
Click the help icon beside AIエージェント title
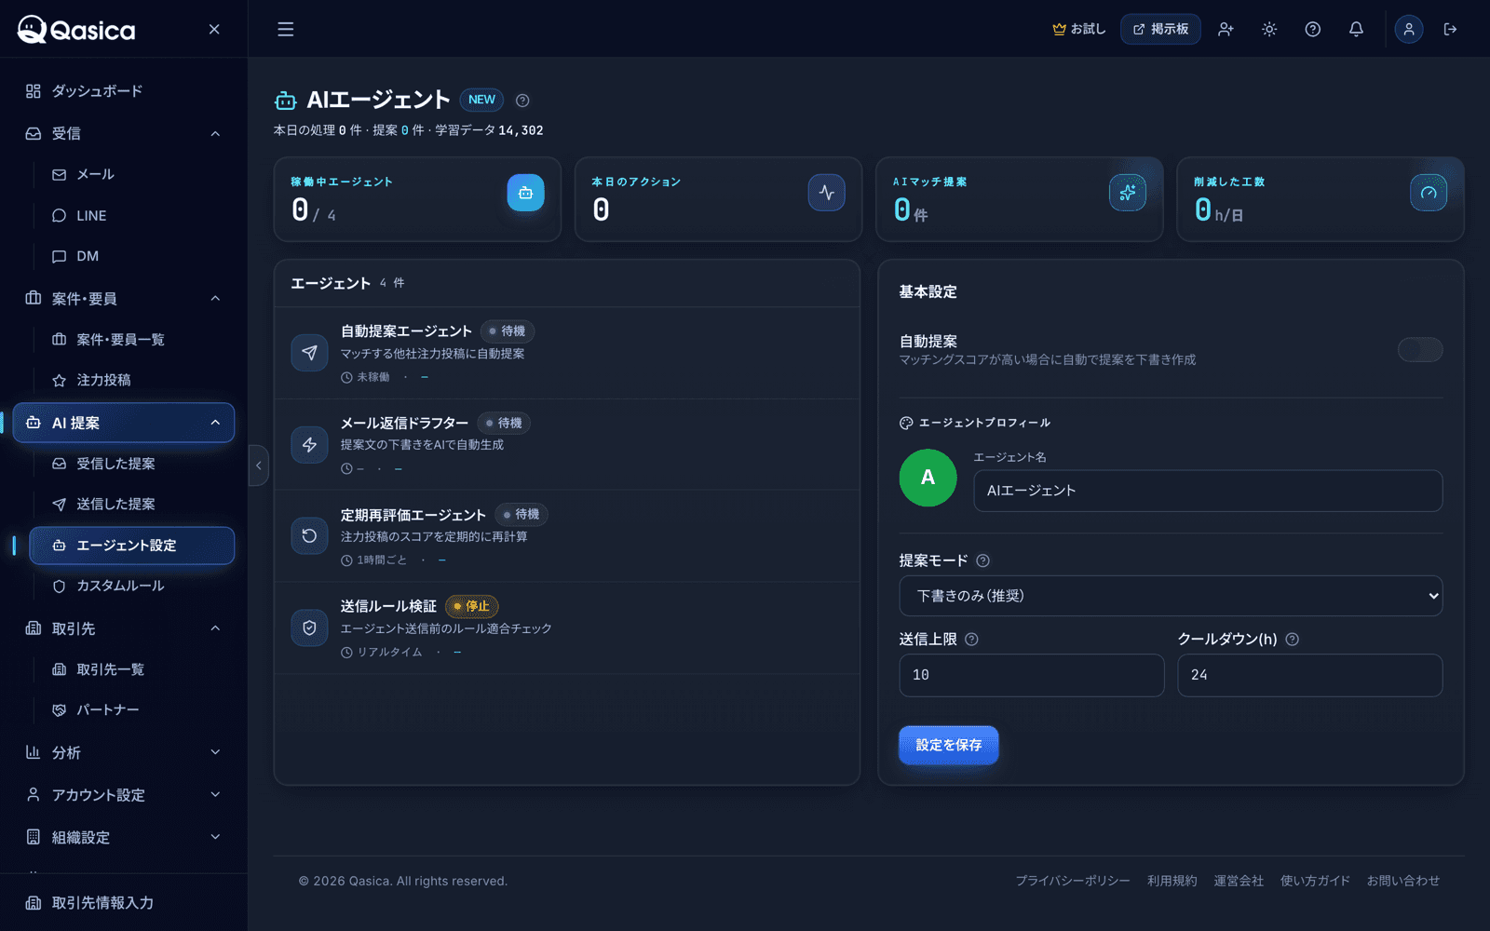coord(522,101)
